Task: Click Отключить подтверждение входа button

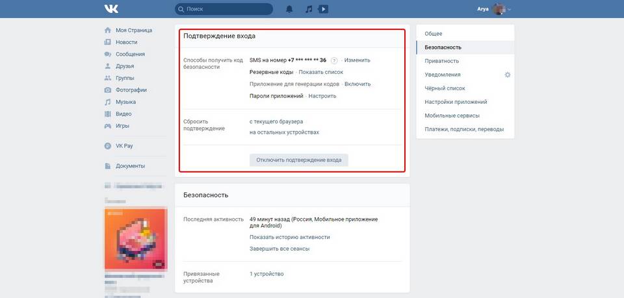Action: point(299,160)
